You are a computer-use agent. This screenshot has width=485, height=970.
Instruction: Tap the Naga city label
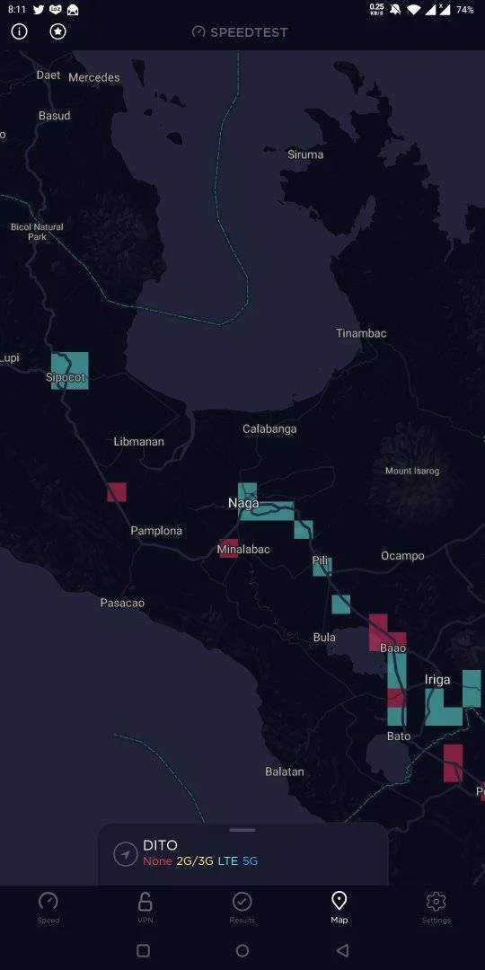(x=243, y=504)
